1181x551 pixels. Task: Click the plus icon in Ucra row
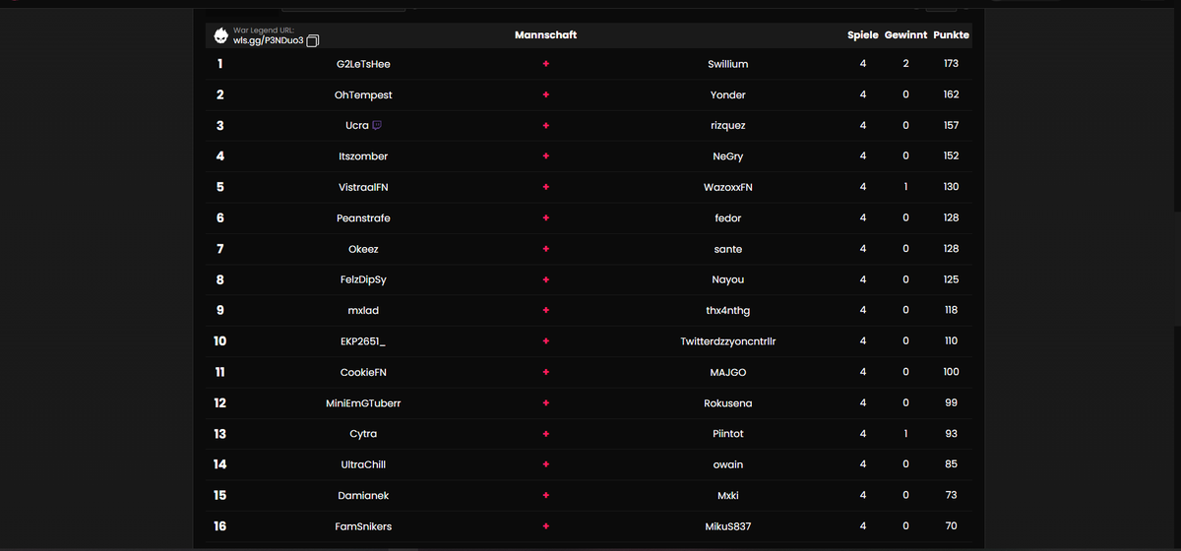pyautogui.click(x=545, y=126)
